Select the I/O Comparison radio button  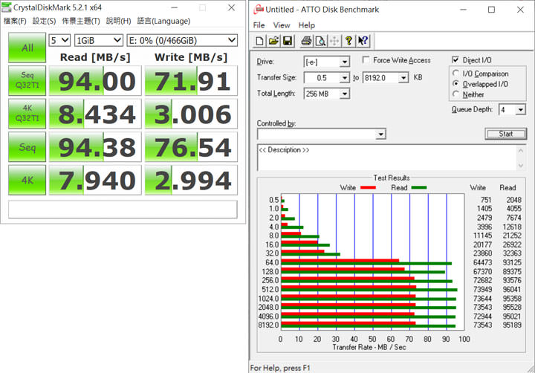point(455,74)
